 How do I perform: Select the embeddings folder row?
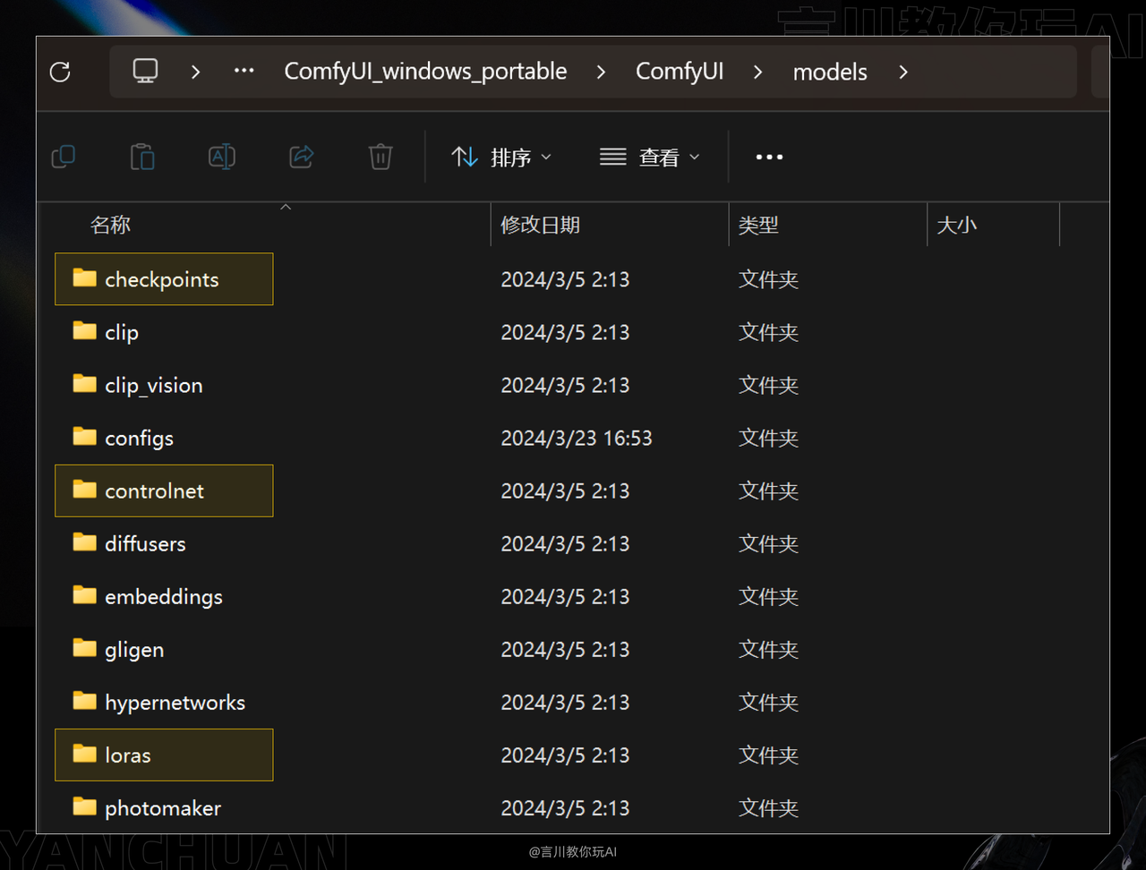point(163,596)
